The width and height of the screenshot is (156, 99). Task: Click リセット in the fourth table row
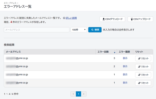click(143, 83)
